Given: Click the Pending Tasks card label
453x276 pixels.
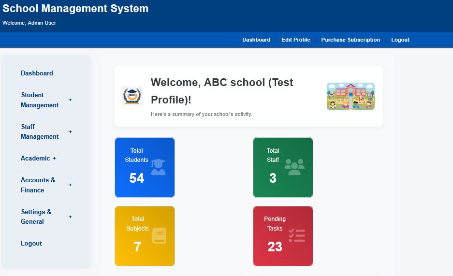Looking at the screenshot, I should click(275, 224).
